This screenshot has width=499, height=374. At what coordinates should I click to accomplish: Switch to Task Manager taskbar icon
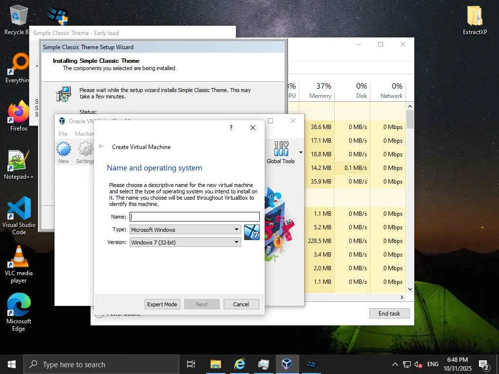(264, 364)
